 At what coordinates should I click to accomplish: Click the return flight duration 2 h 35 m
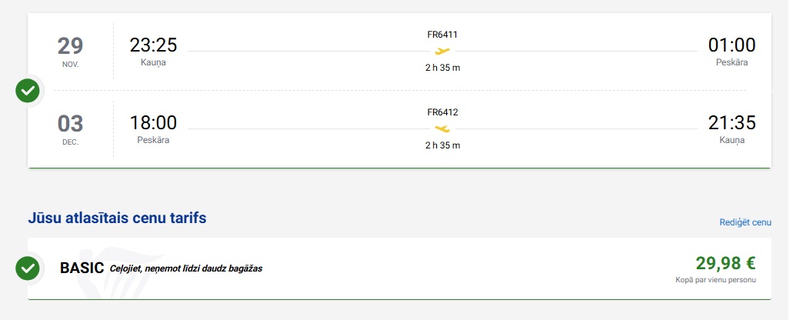pos(442,145)
